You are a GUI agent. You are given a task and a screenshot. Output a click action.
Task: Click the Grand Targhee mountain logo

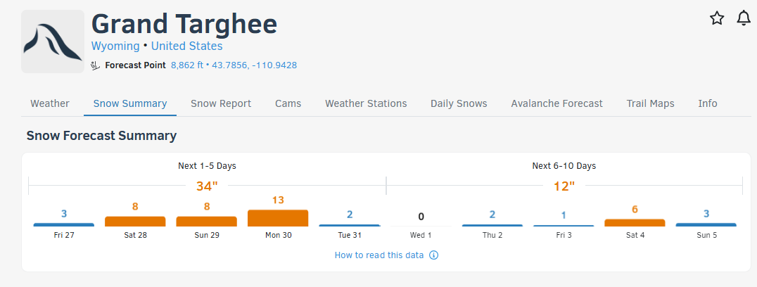(53, 42)
